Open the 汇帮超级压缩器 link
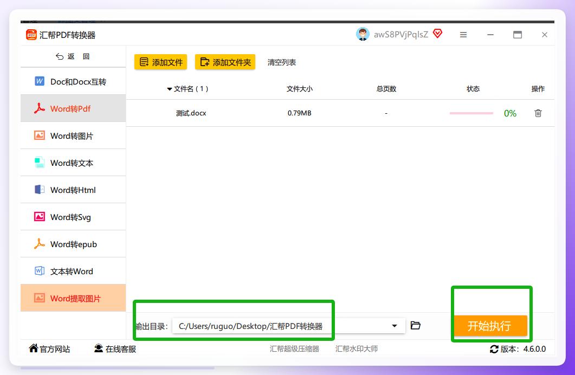The image size is (575, 375). pyautogui.click(x=294, y=348)
